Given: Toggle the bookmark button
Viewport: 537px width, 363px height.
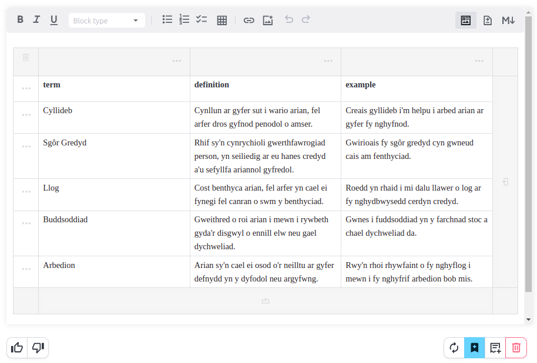Looking at the screenshot, I should tap(474, 348).
